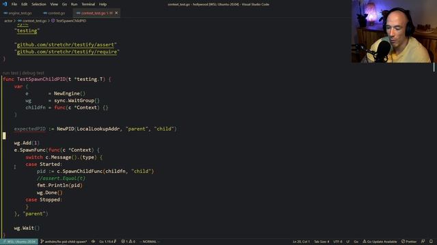Open the notifications bell icon

(x=431, y=242)
